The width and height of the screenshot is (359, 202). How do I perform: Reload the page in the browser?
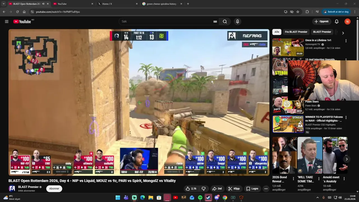pyautogui.click(x=17, y=12)
